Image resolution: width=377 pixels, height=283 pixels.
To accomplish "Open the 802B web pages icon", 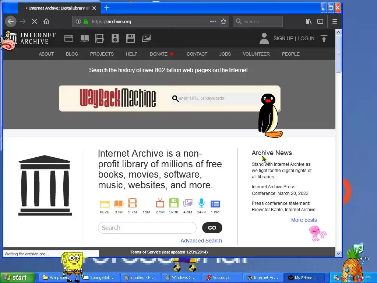I will 105,204.
